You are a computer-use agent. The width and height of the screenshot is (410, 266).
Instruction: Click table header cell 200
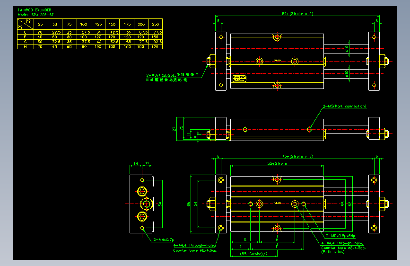pyautogui.click(x=141, y=24)
